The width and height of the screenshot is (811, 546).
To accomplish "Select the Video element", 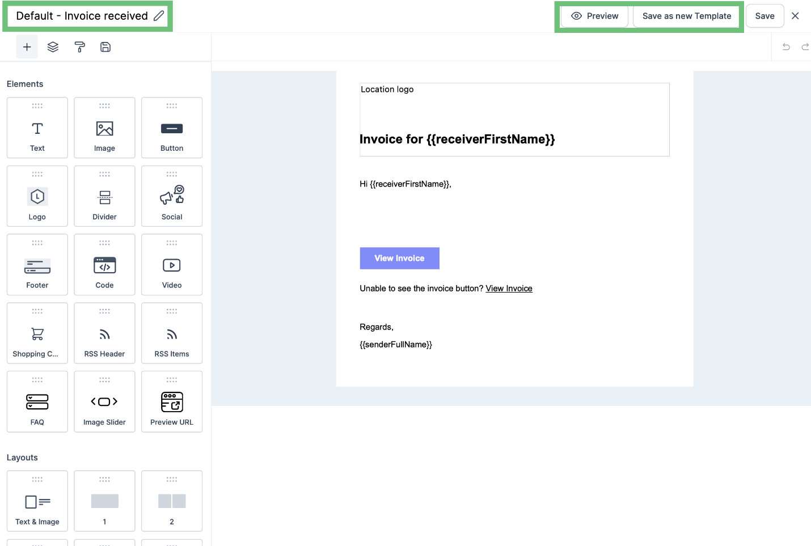I will click(172, 265).
